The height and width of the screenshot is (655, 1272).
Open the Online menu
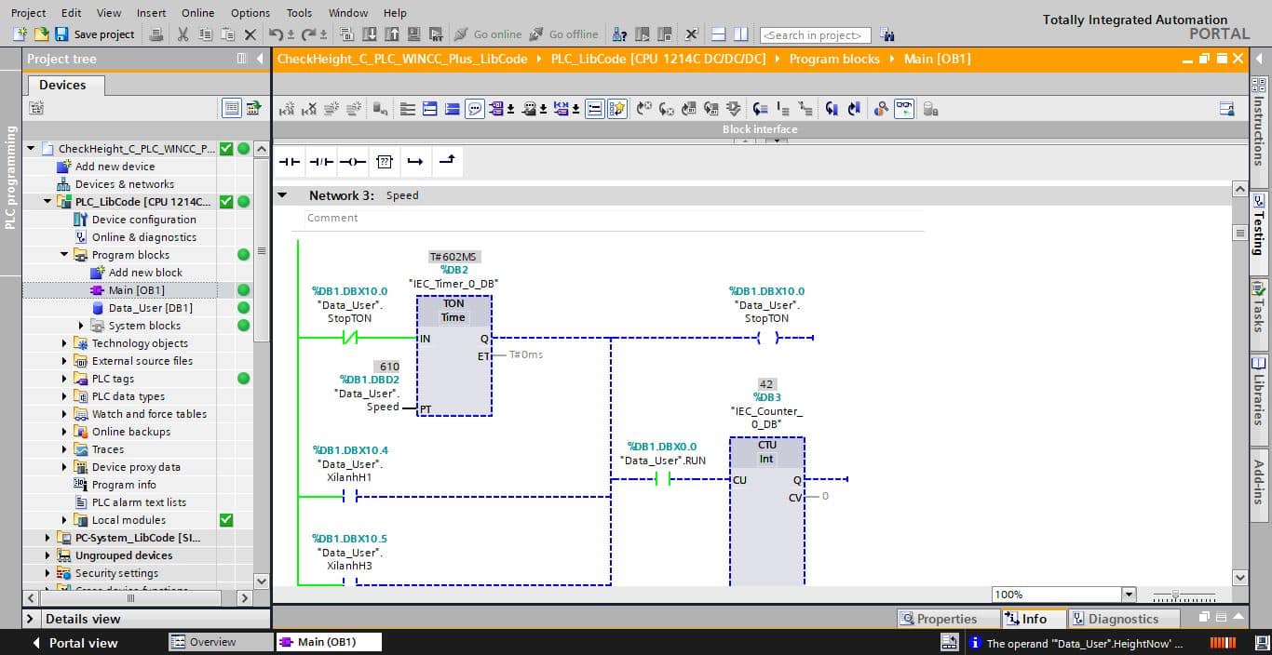click(x=197, y=13)
